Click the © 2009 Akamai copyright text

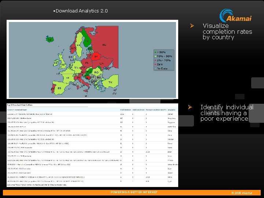(x=242, y=193)
